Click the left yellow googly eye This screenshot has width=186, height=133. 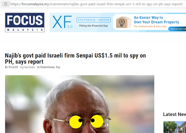point(76,122)
